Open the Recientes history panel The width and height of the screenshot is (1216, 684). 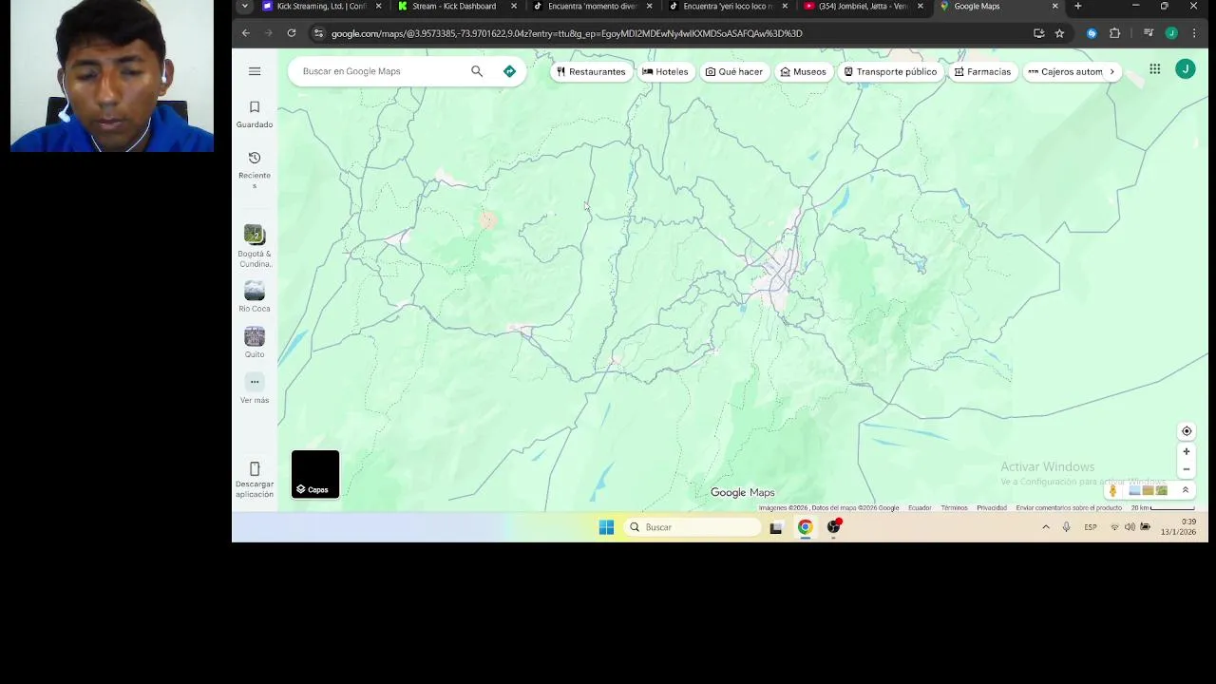pos(255,169)
